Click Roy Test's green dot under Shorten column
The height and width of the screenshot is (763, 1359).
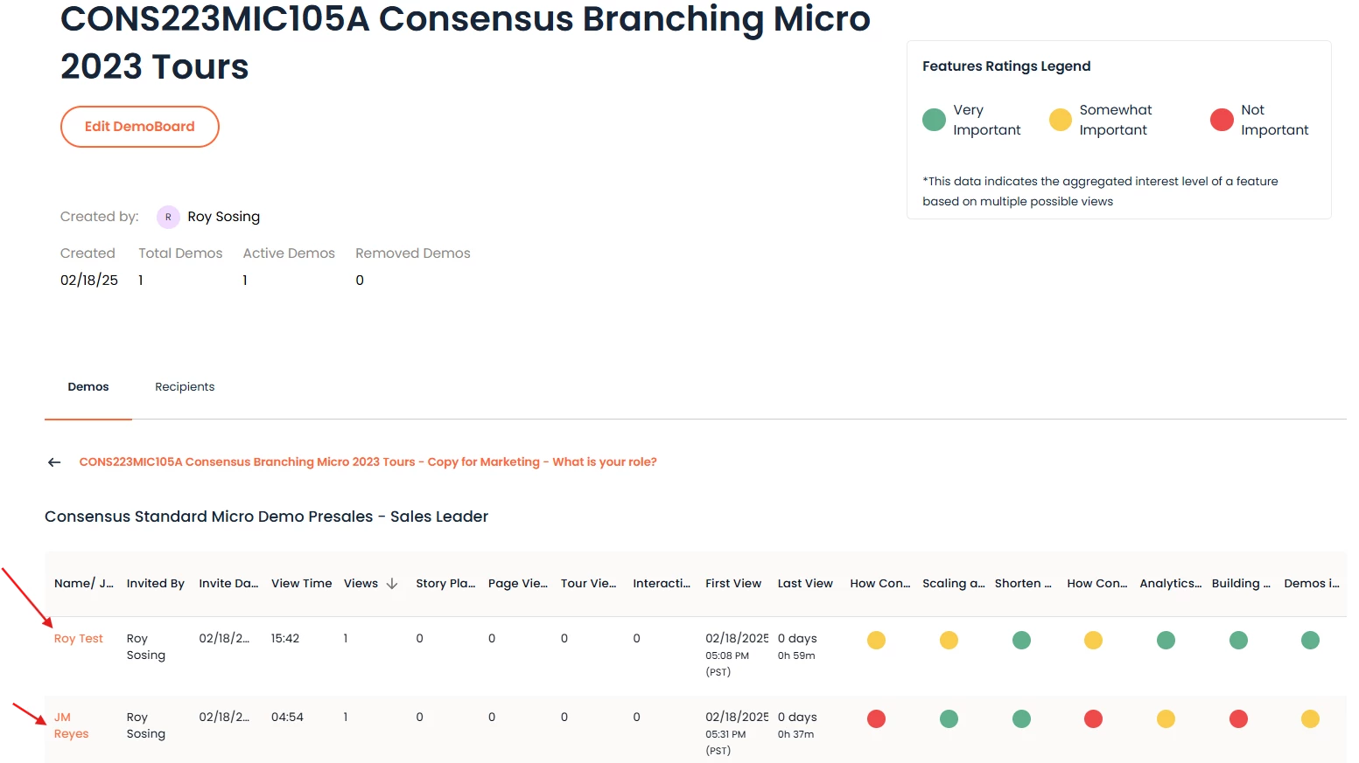pos(1021,641)
